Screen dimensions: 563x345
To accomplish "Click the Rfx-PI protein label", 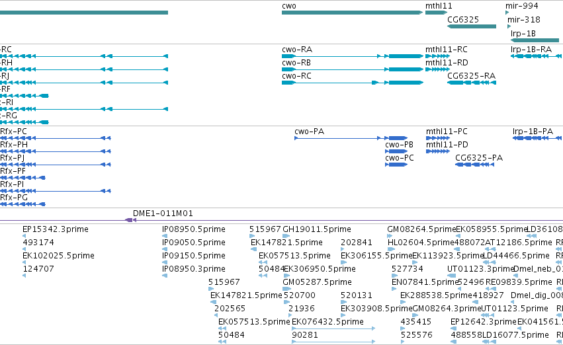I will (12, 184).
